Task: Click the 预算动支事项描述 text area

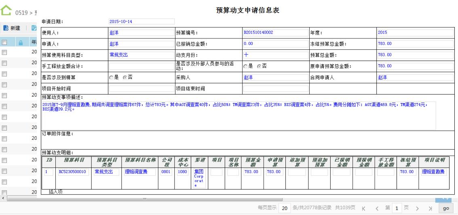Action: pos(239,116)
